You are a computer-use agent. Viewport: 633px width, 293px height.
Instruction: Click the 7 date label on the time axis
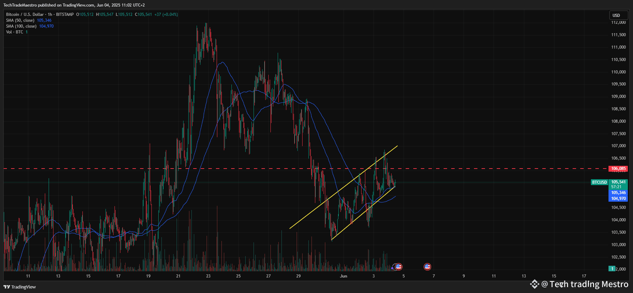coord(434,276)
